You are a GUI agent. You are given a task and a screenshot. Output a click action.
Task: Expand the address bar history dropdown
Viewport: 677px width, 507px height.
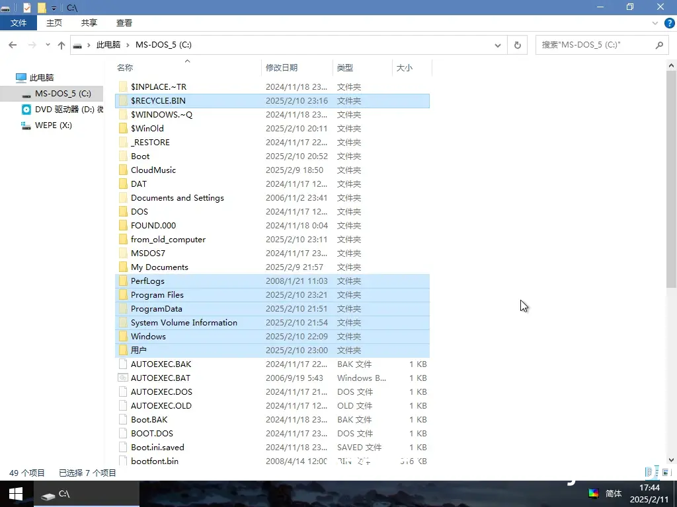(498, 45)
